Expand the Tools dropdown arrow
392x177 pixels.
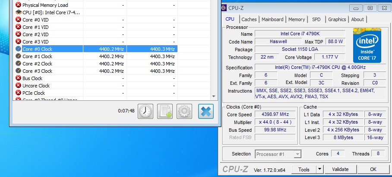[x=319, y=169]
